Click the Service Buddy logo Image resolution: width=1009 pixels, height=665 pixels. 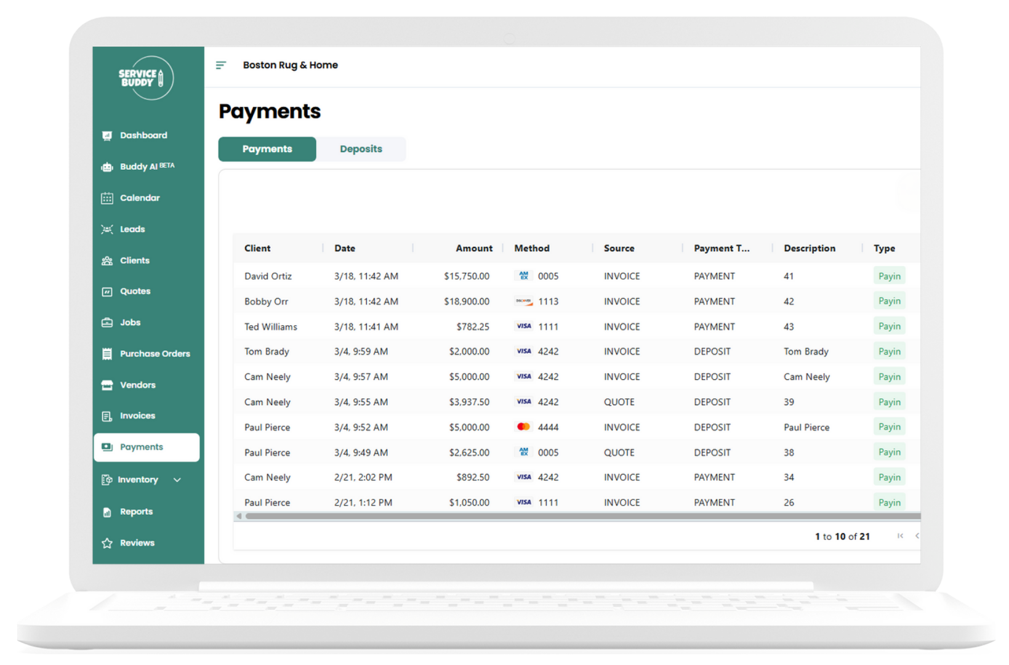(145, 78)
